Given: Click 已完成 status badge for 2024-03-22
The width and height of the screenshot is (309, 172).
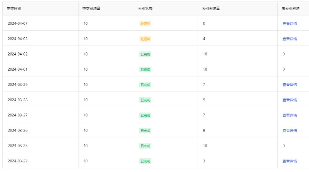Looking at the screenshot, I should tap(145, 161).
